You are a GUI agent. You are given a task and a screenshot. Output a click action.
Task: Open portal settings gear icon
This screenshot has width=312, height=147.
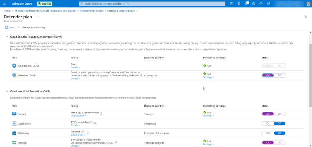(x=253, y=4)
